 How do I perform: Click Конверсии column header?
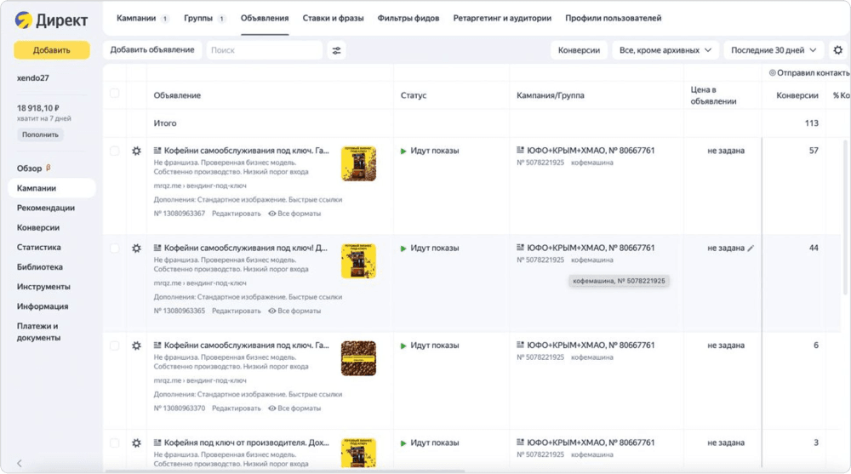tap(797, 95)
